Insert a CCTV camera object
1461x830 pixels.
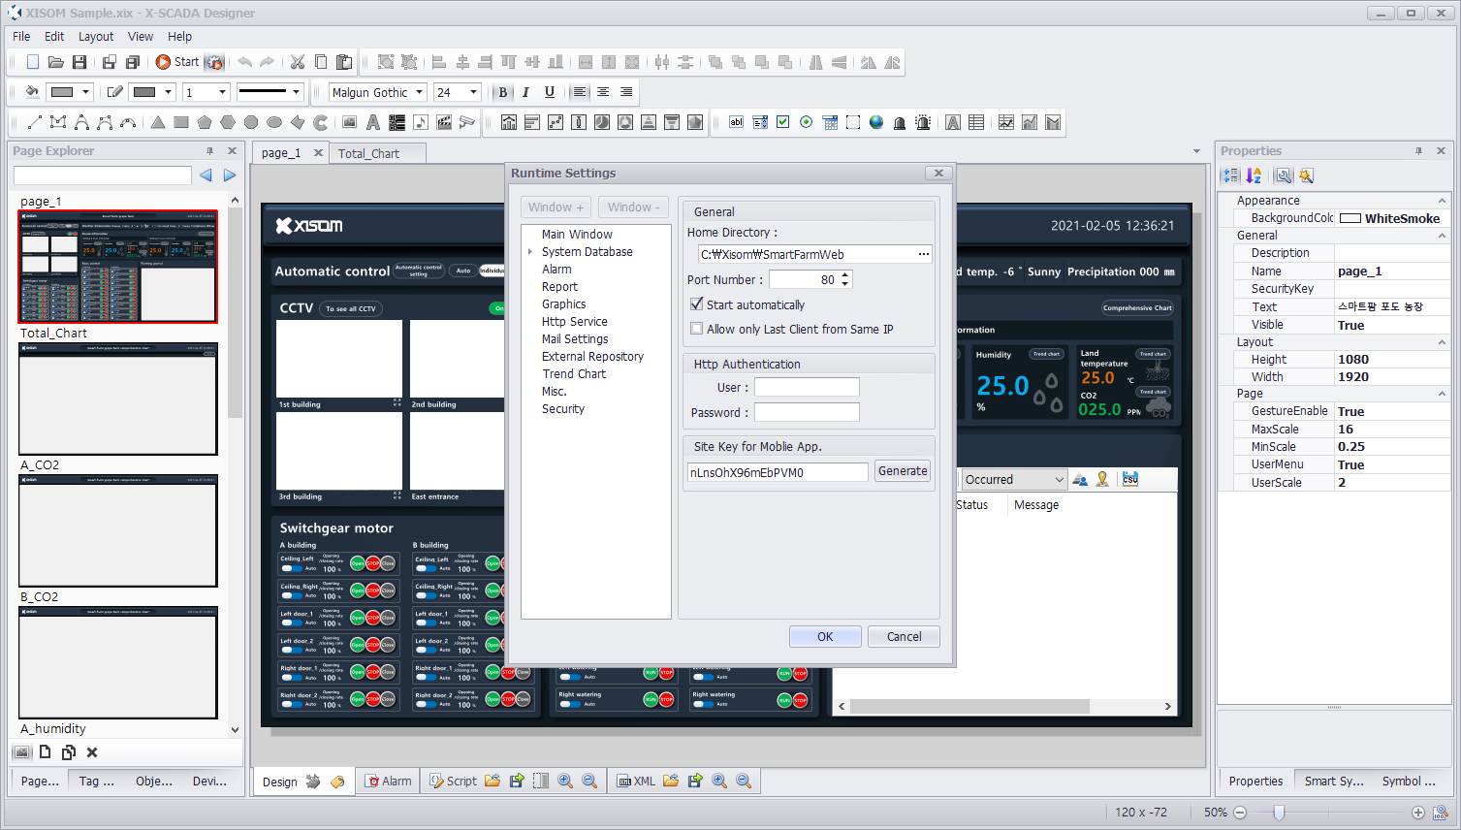(467, 122)
